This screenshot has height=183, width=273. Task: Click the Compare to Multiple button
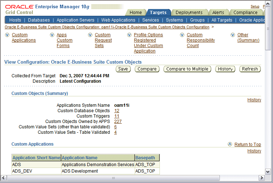coord(188,69)
